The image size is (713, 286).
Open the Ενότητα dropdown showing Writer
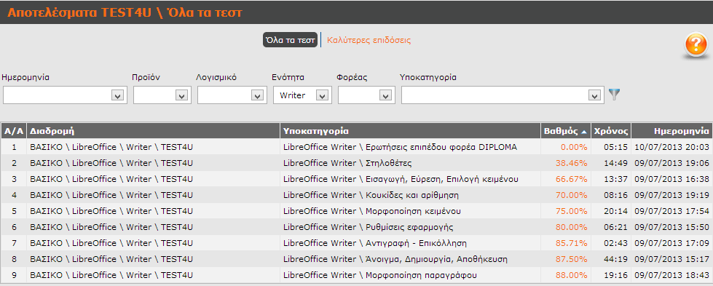click(x=321, y=95)
